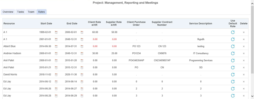254x99 pixels.
Task: Reset David Norris to default rate
Action: (x=233, y=75)
